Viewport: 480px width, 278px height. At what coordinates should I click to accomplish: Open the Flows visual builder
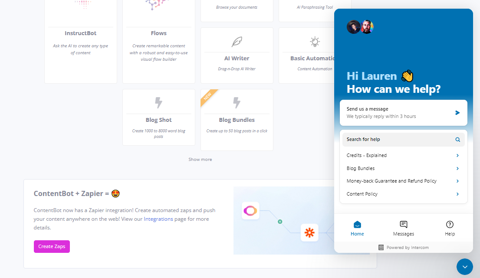point(158,33)
